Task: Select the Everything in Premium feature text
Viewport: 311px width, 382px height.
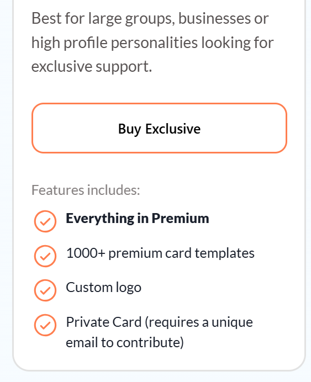Action: coord(138,218)
